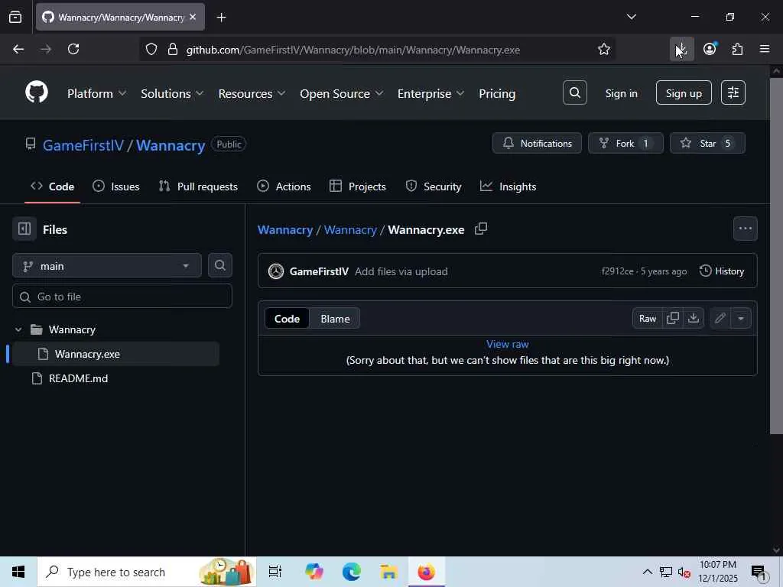Open a new browser tab
This screenshot has height=587, width=783.
click(x=221, y=18)
